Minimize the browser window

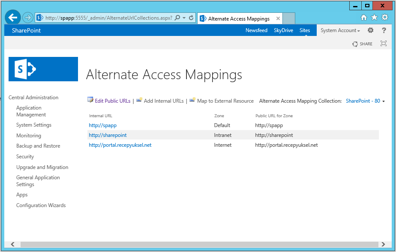pos(355,6)
